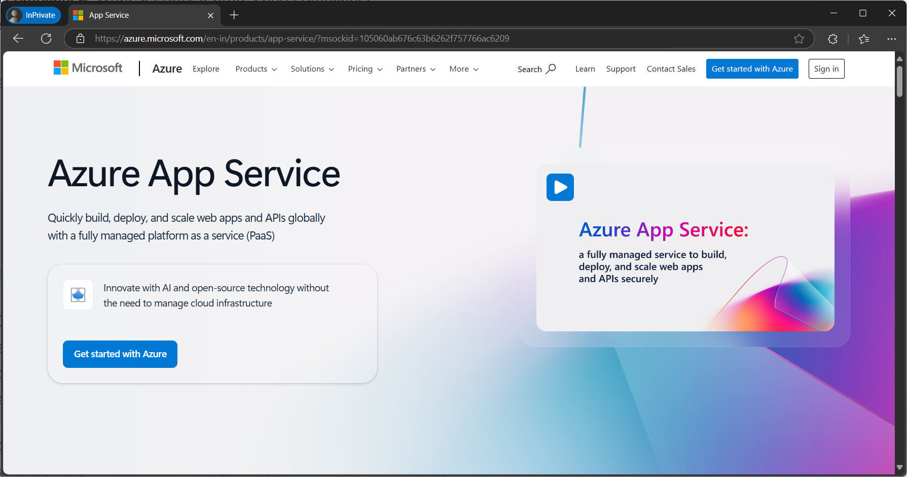Click the Sign in button
Screen dimensions: 907x477
tap(826, 69)
